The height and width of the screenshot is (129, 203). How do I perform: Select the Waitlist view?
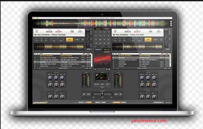(123, 102)
